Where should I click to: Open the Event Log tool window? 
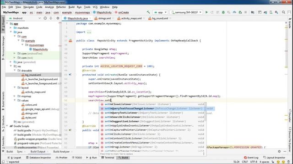click(251, 158)
